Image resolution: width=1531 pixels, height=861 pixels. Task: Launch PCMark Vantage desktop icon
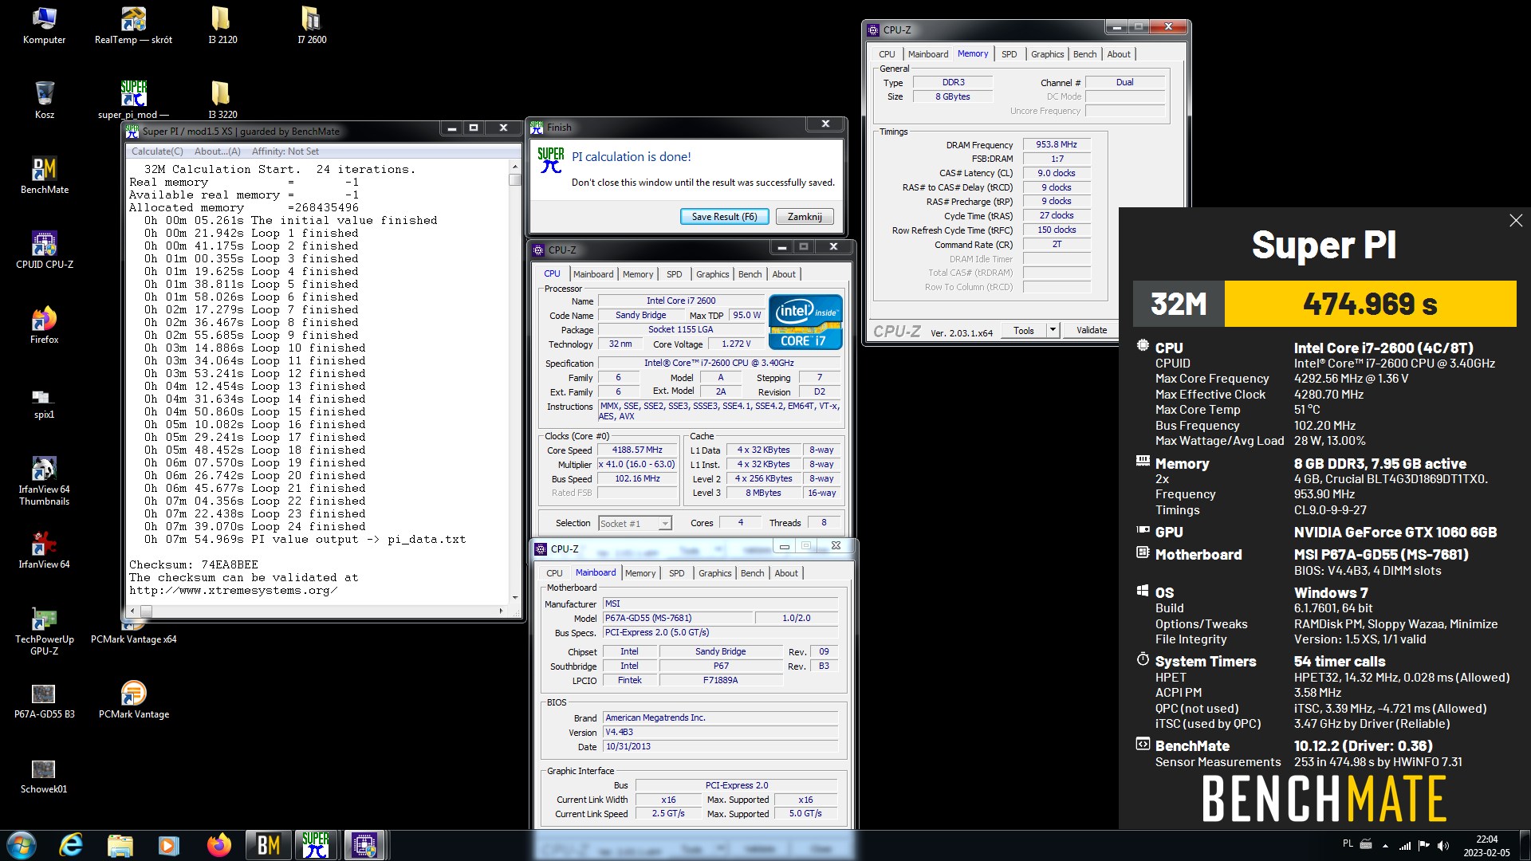133,701
